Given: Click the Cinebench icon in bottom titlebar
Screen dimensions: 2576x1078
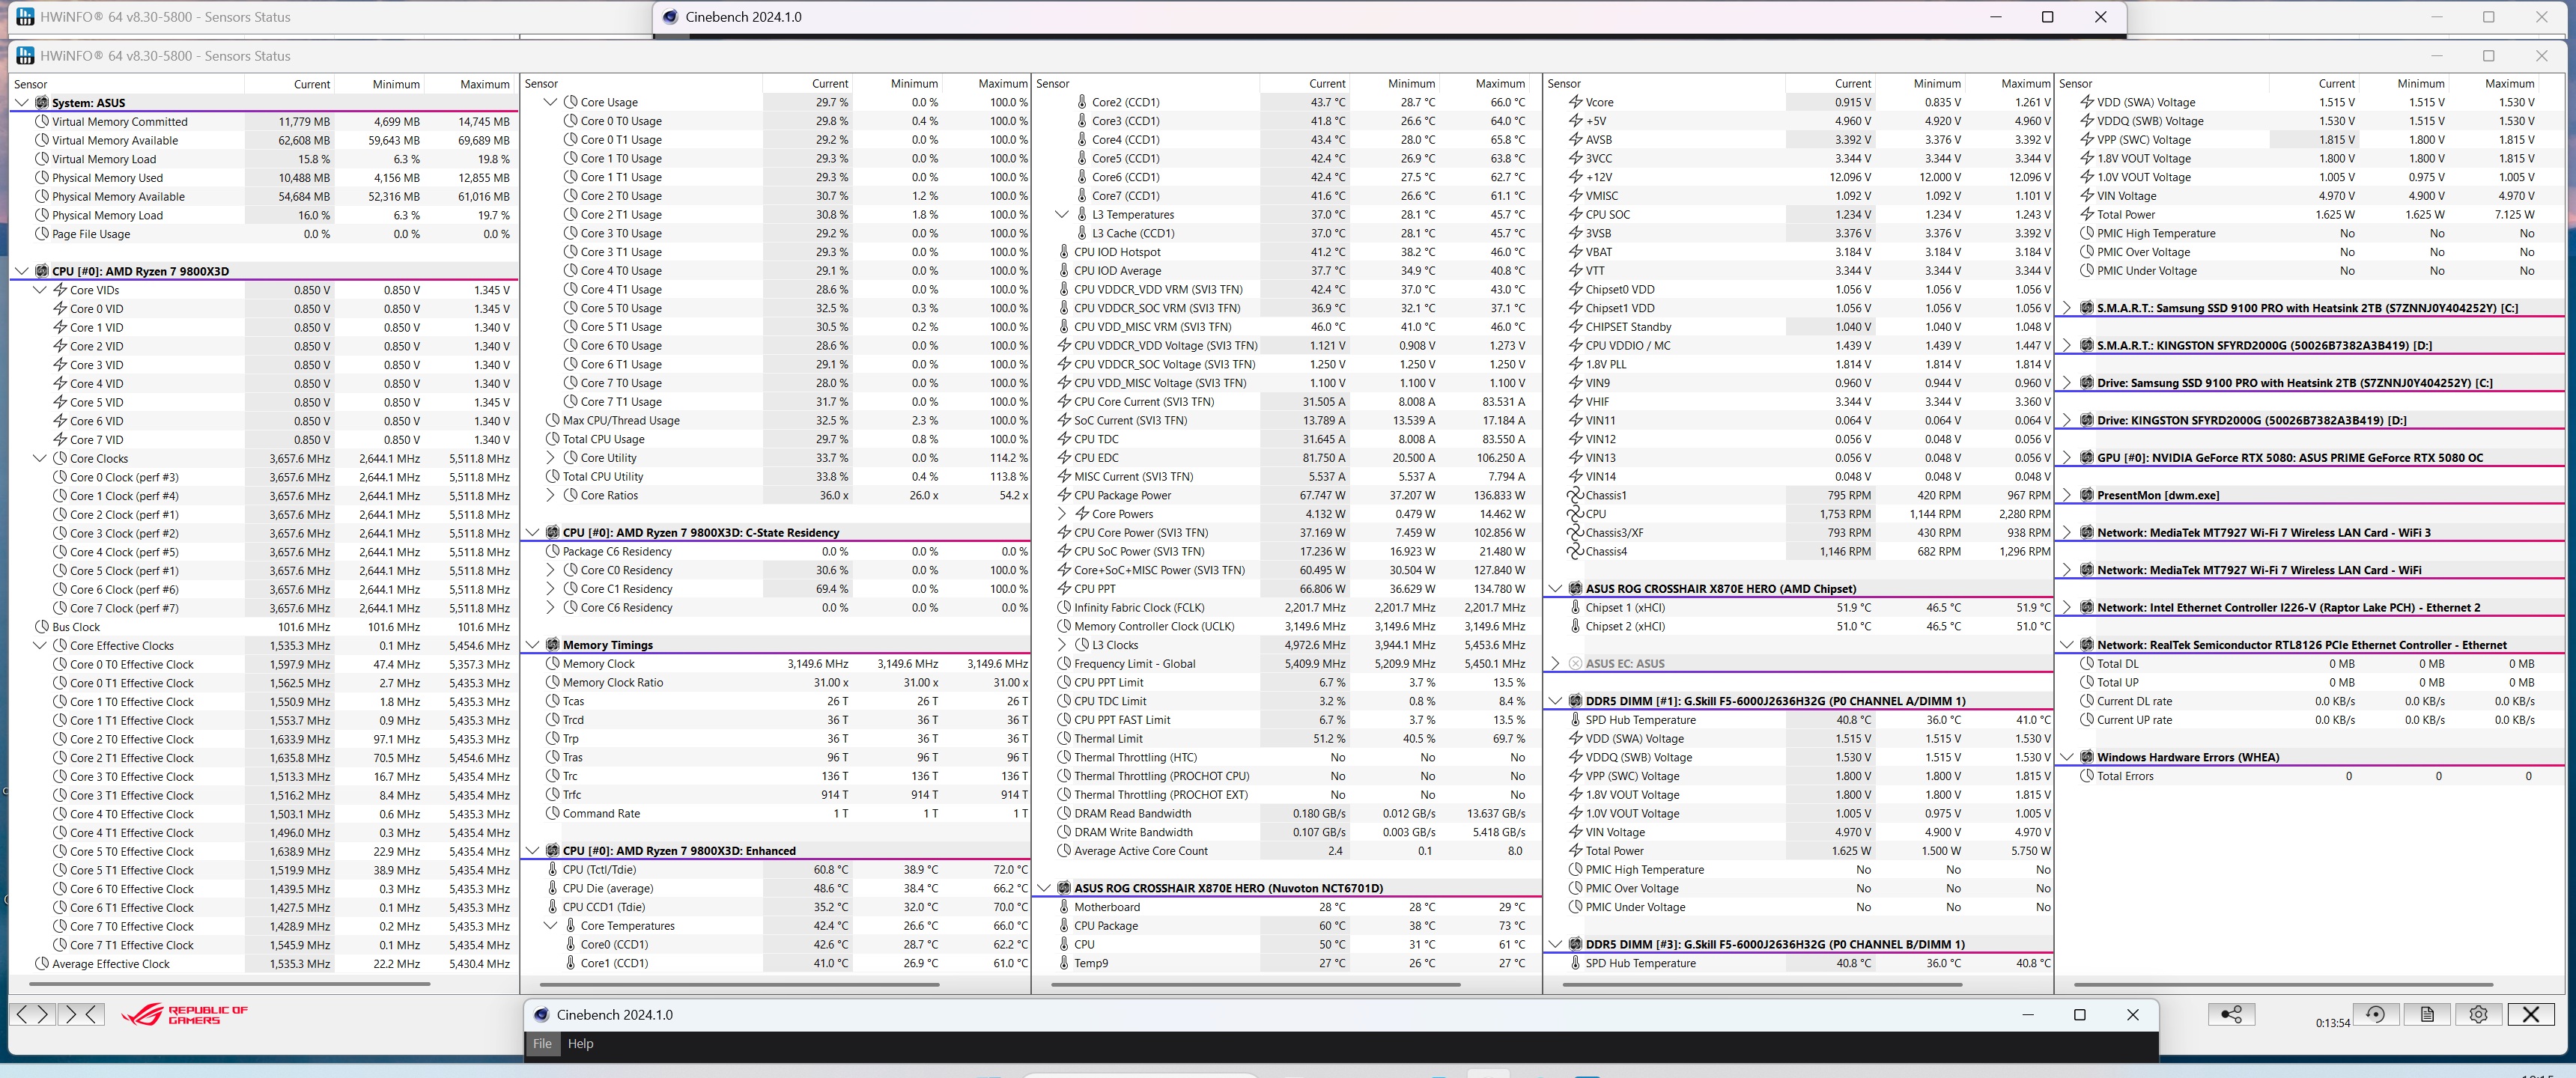Looking at the screenshot, I should tap(541, 1014).
